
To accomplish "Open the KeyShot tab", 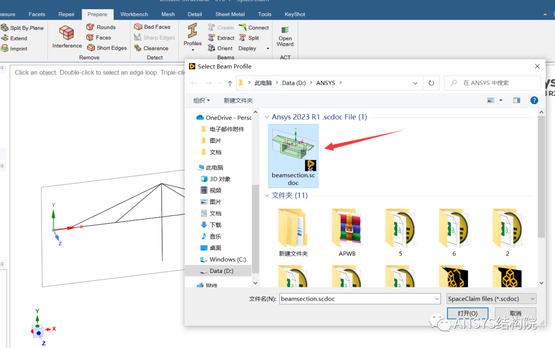I will 295,14.
